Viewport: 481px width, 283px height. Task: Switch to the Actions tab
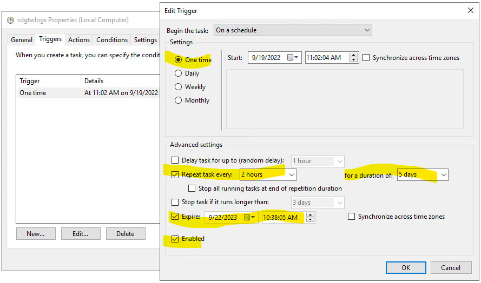[x=79, y=40]
